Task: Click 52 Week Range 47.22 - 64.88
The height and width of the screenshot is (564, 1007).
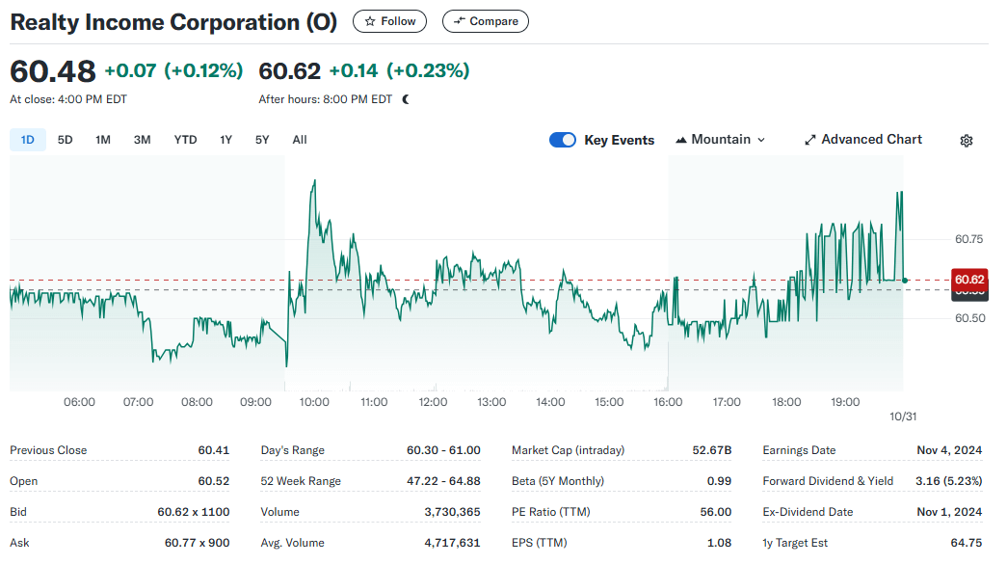Action: [443, 481]
